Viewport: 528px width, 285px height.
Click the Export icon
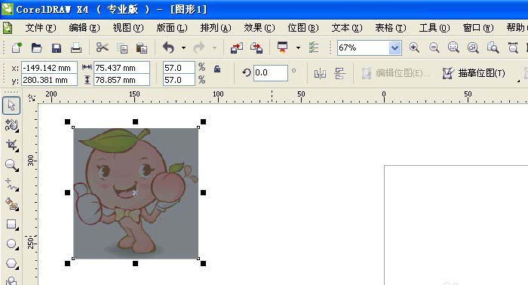coord(256,48)
